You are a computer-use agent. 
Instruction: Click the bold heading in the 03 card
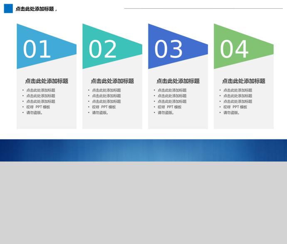pos(178,81)
